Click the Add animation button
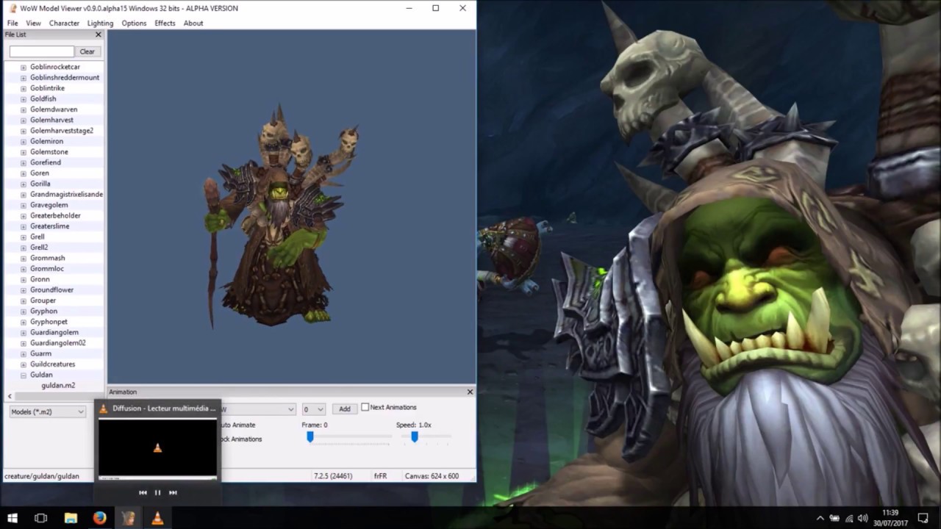Screen dimensions: 941x529 [344, 409]
